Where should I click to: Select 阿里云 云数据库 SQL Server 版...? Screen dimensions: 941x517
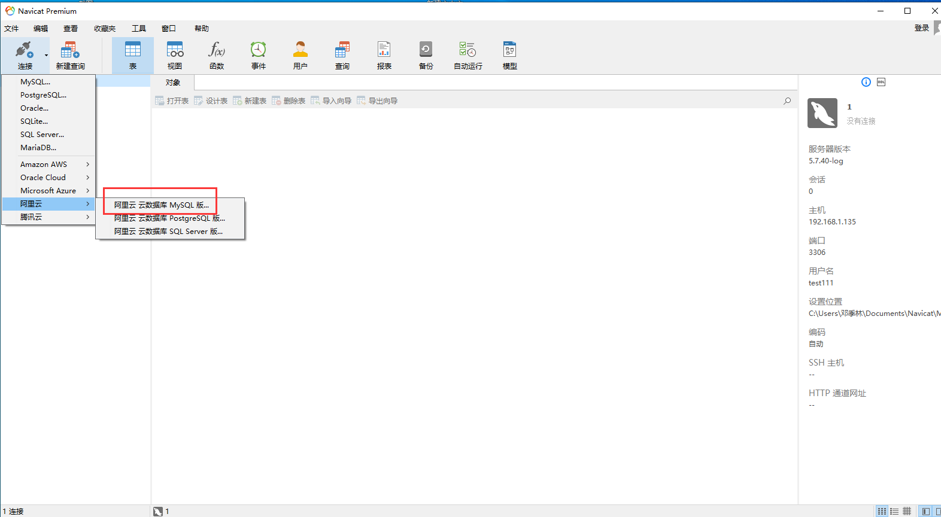(170, 232)
